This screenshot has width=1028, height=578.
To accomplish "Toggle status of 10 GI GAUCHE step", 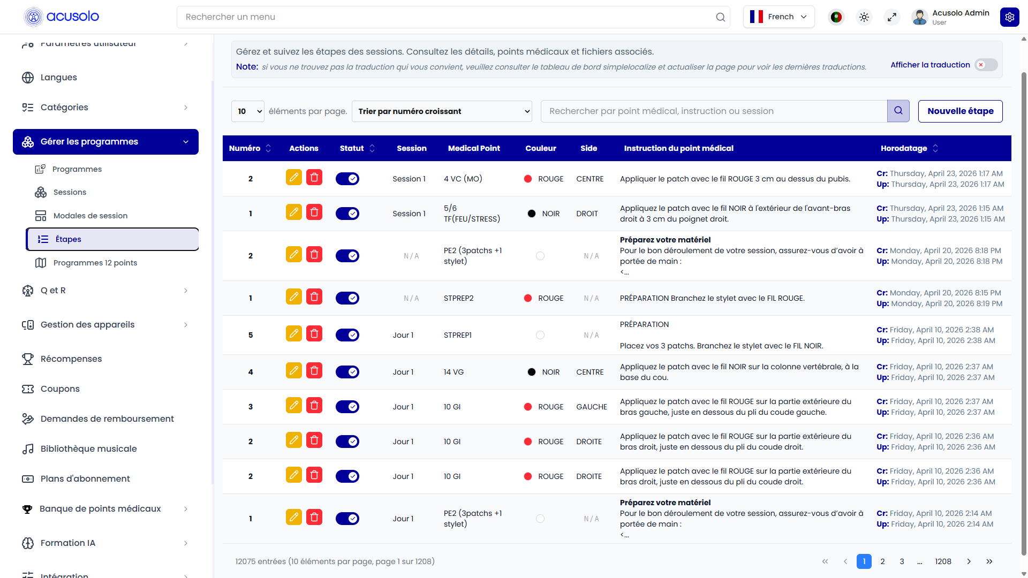I will 347,407.
